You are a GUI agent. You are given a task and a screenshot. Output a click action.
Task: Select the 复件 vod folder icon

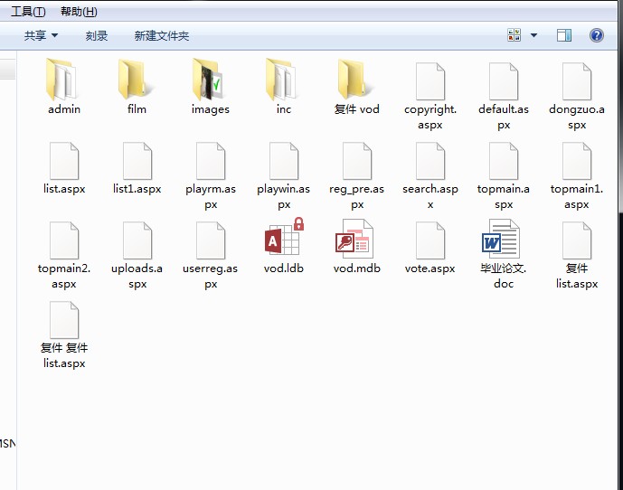click(354, 80)
